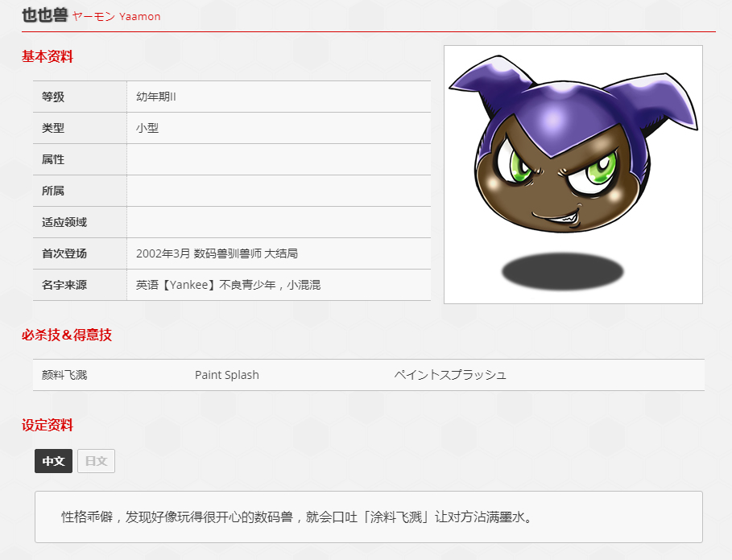Image resolution: width=732 pixels, height=560 pixels.
Task: Select the 类型 row label
Action: [x=53, y=128]
